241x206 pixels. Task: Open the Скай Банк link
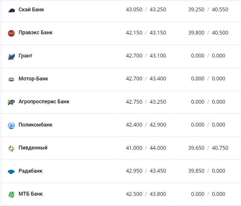point(31,10)
